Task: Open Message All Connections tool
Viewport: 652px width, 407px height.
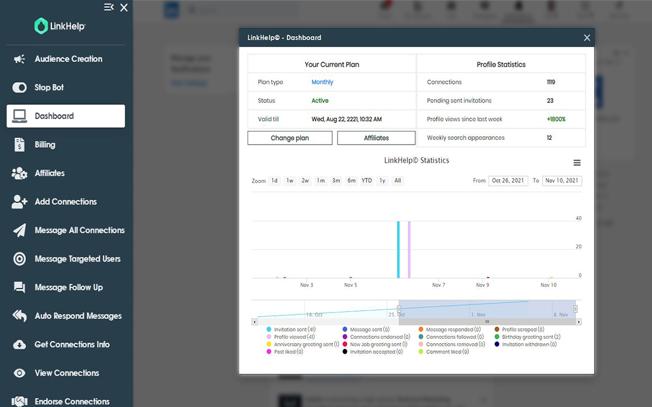Action: pos(18,230)
